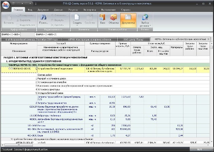Select the Документы mode button

(x=128, y=20)
